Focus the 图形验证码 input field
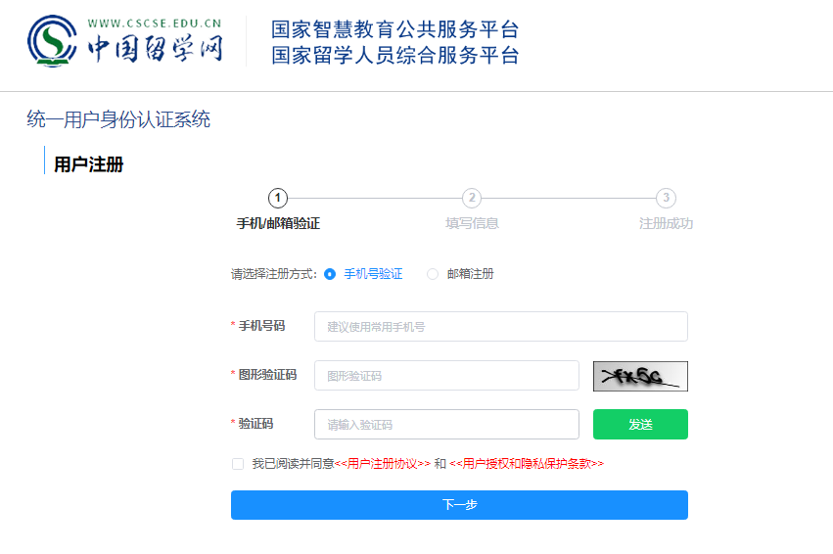The width and height of the screenshot is (833, 554). tap(446, 376)
